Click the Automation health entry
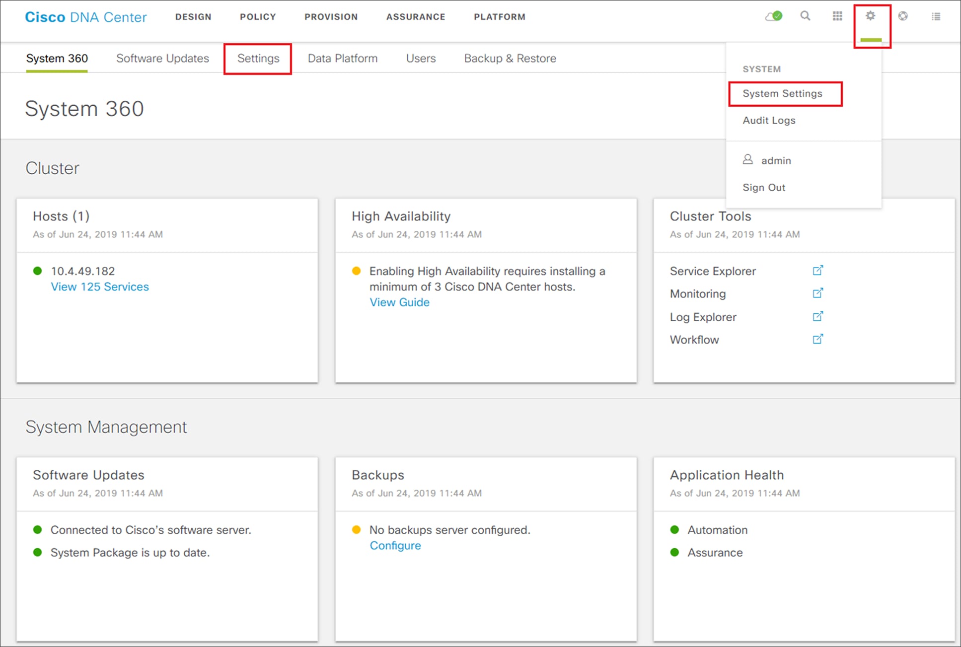Viewport: 961px width, 647px height. point(717,530)
